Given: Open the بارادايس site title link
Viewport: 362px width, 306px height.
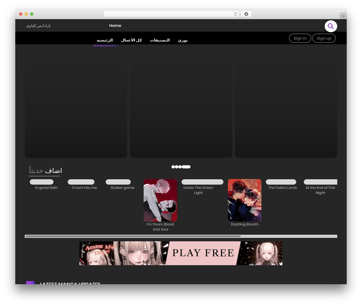Looking at the screenshot, I should tap(38, 26).
